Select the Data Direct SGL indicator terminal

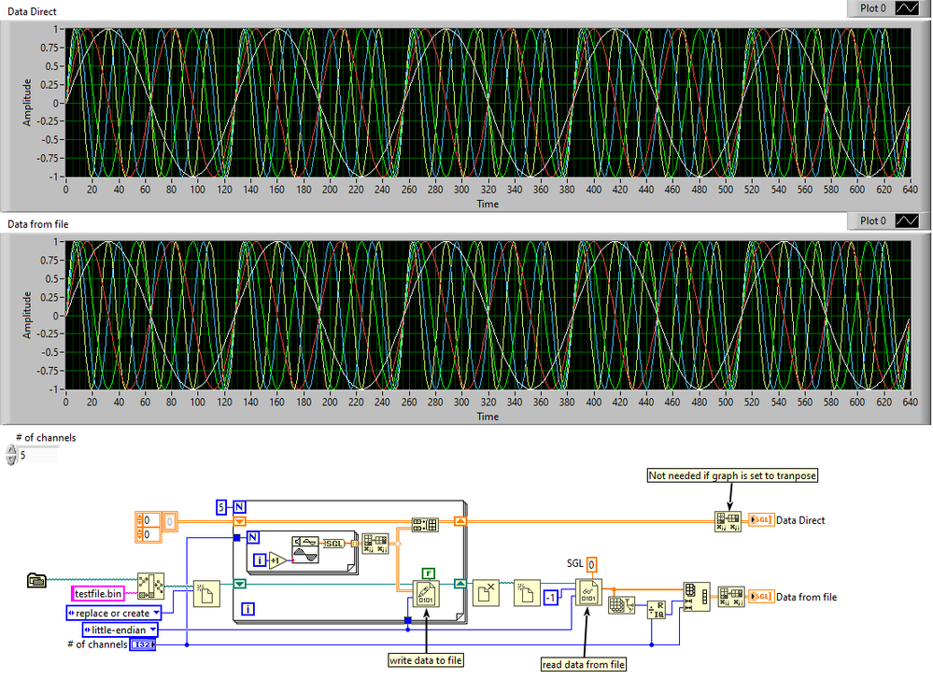(761, 519)
